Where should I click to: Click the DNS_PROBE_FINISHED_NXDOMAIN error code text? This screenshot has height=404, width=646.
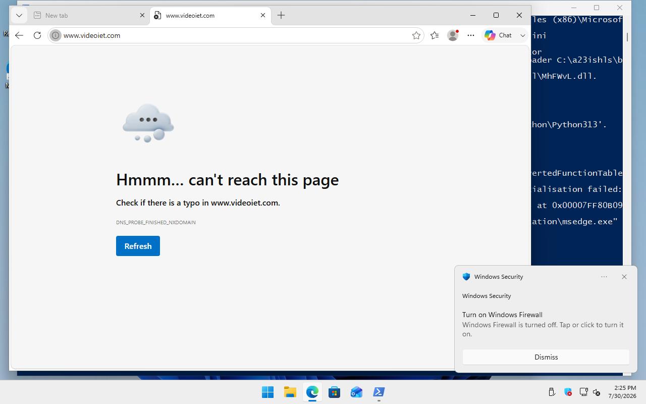[156, 222]
